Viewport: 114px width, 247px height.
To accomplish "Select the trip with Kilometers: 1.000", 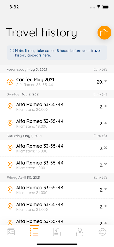I will [57, 165].
